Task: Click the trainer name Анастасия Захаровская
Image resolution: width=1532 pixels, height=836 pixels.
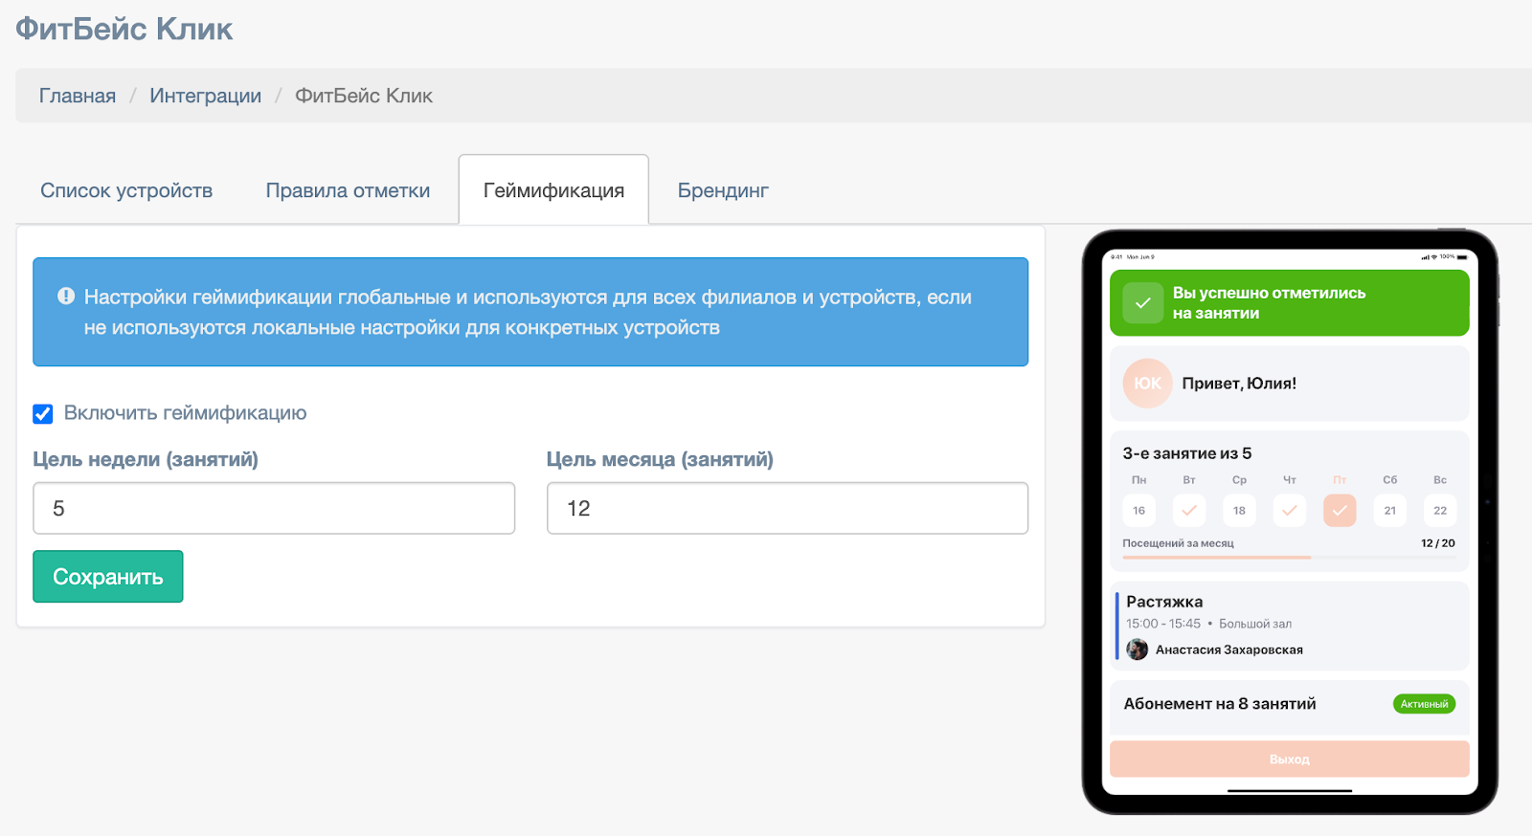Action: point(1229,649)
